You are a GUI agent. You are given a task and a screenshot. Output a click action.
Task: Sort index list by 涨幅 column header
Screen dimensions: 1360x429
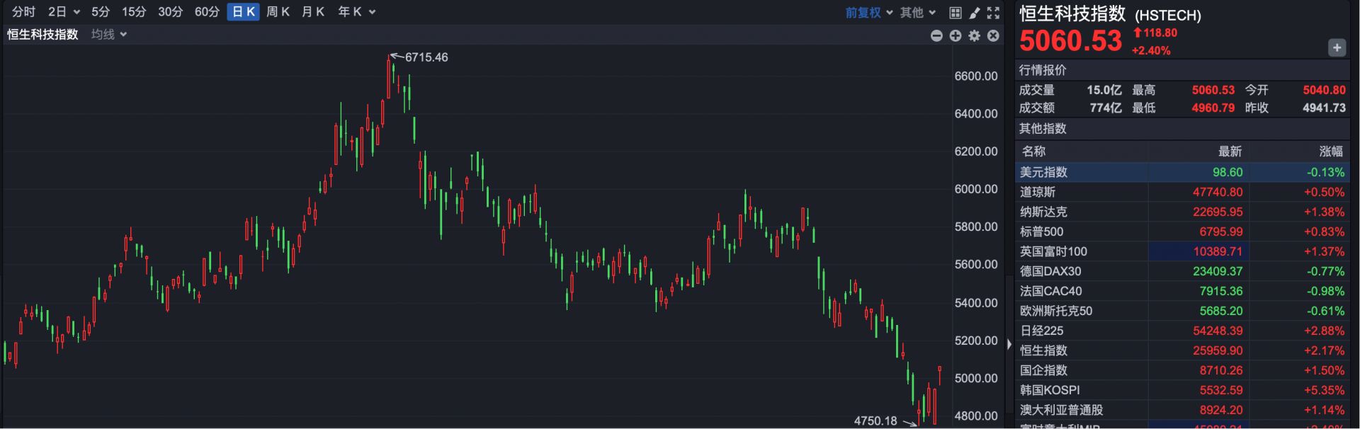coord(1330,151)
